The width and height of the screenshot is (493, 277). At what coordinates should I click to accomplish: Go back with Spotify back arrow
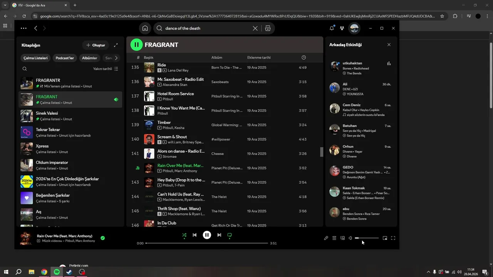pos(36,28)
